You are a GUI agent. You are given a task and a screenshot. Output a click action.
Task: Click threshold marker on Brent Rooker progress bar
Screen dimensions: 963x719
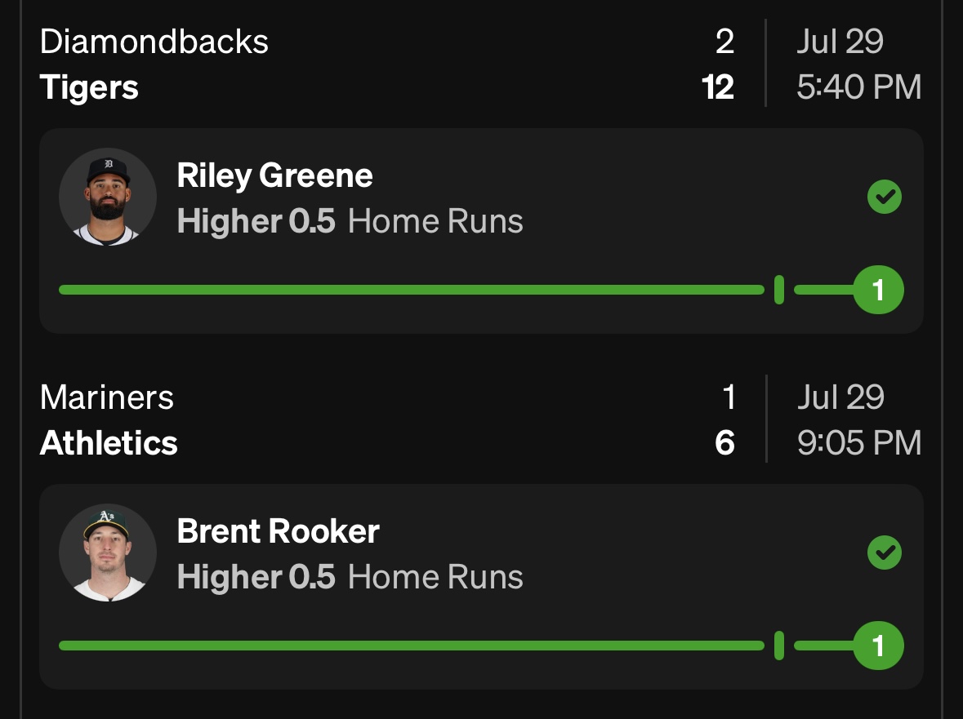coord(779,646)
